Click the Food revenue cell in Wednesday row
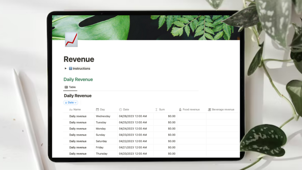 pos(192,116)
